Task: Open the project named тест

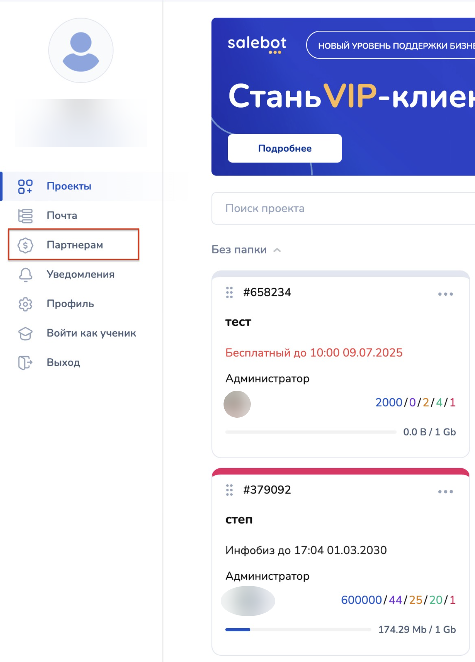Action: tap(238, 322)
